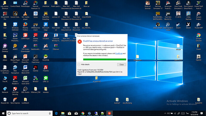206x116 pixels.
Task: Open File Explorer from taskbar
Action: click(63, 113)
